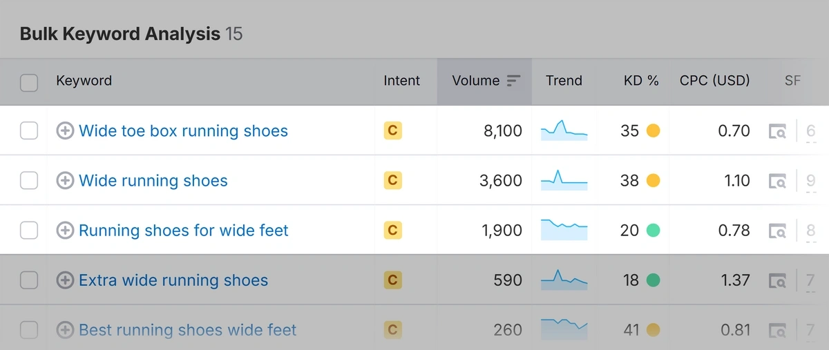Click the 590 volume value

(508, 280)
